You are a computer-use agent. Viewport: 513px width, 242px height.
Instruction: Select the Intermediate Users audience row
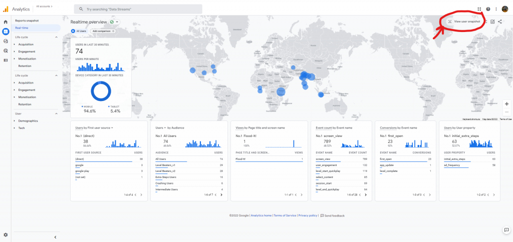coord(189,189)
